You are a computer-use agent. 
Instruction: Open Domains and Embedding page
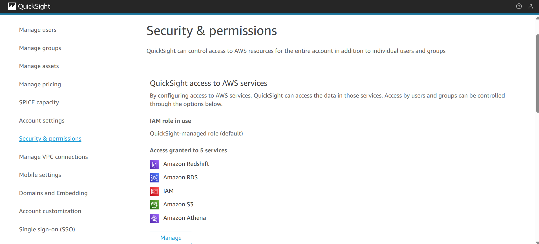tap(53, 193)
